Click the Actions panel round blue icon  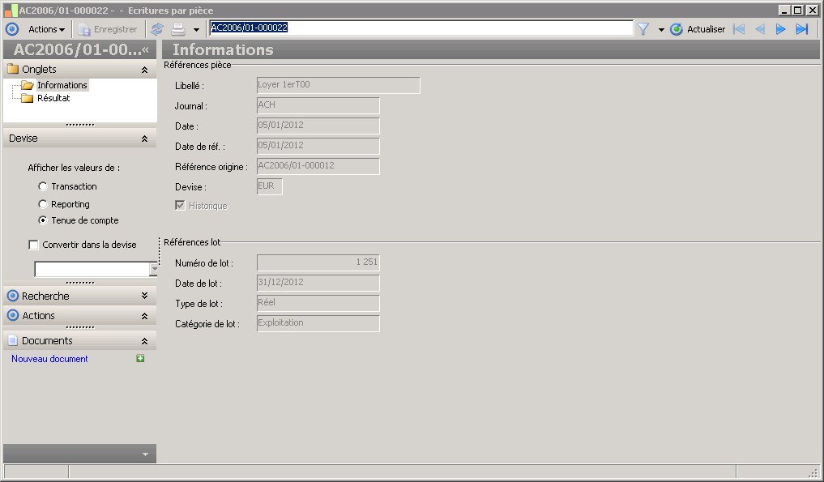click(13, 315)
